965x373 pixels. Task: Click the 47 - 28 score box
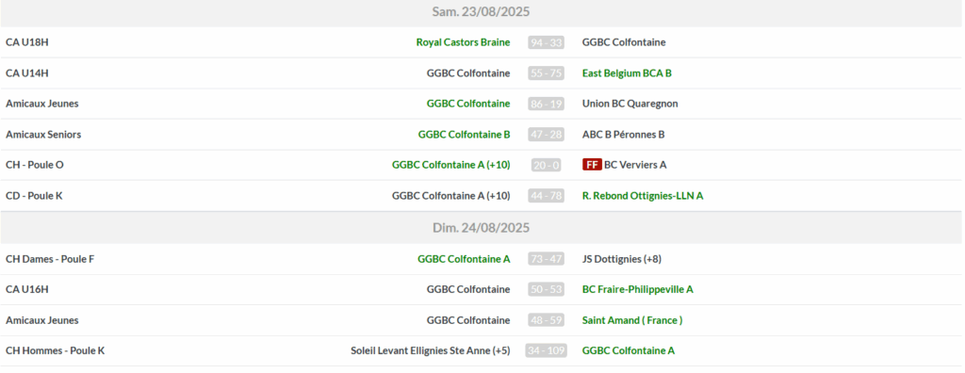546,135
